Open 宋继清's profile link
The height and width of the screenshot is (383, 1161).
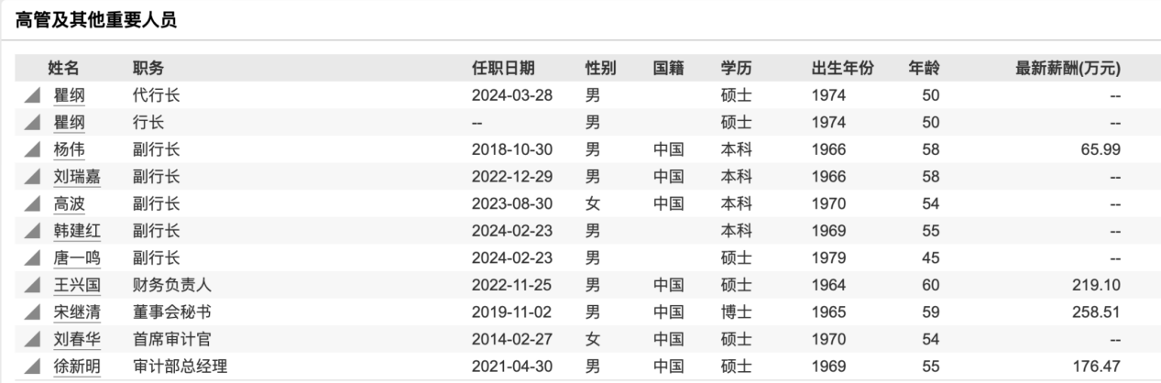[77, 312]
